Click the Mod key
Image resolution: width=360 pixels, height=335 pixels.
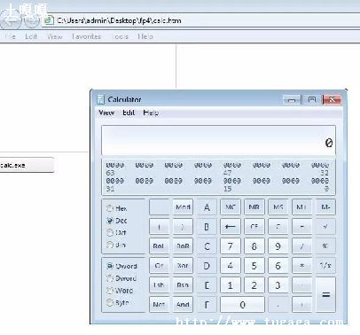(x=183, y=207)
